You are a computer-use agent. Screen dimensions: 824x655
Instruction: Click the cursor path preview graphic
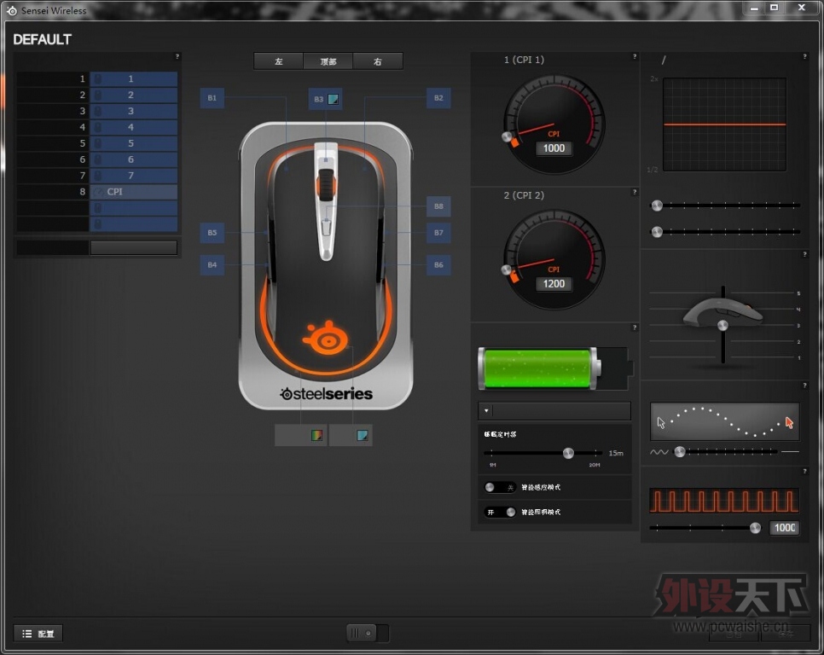click(x=725, y=422)
